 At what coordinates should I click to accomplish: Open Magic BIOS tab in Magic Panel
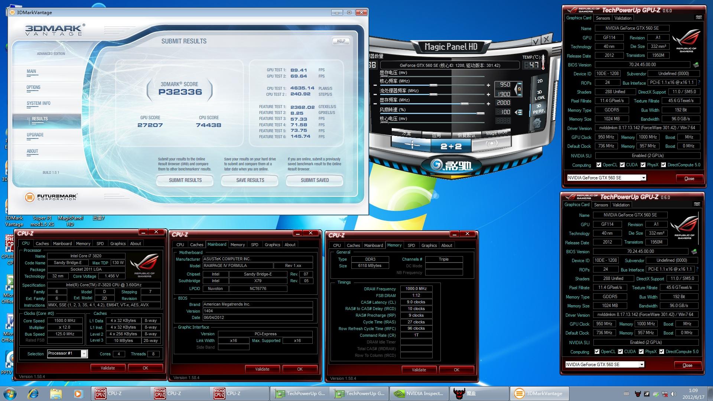[497, 133]
